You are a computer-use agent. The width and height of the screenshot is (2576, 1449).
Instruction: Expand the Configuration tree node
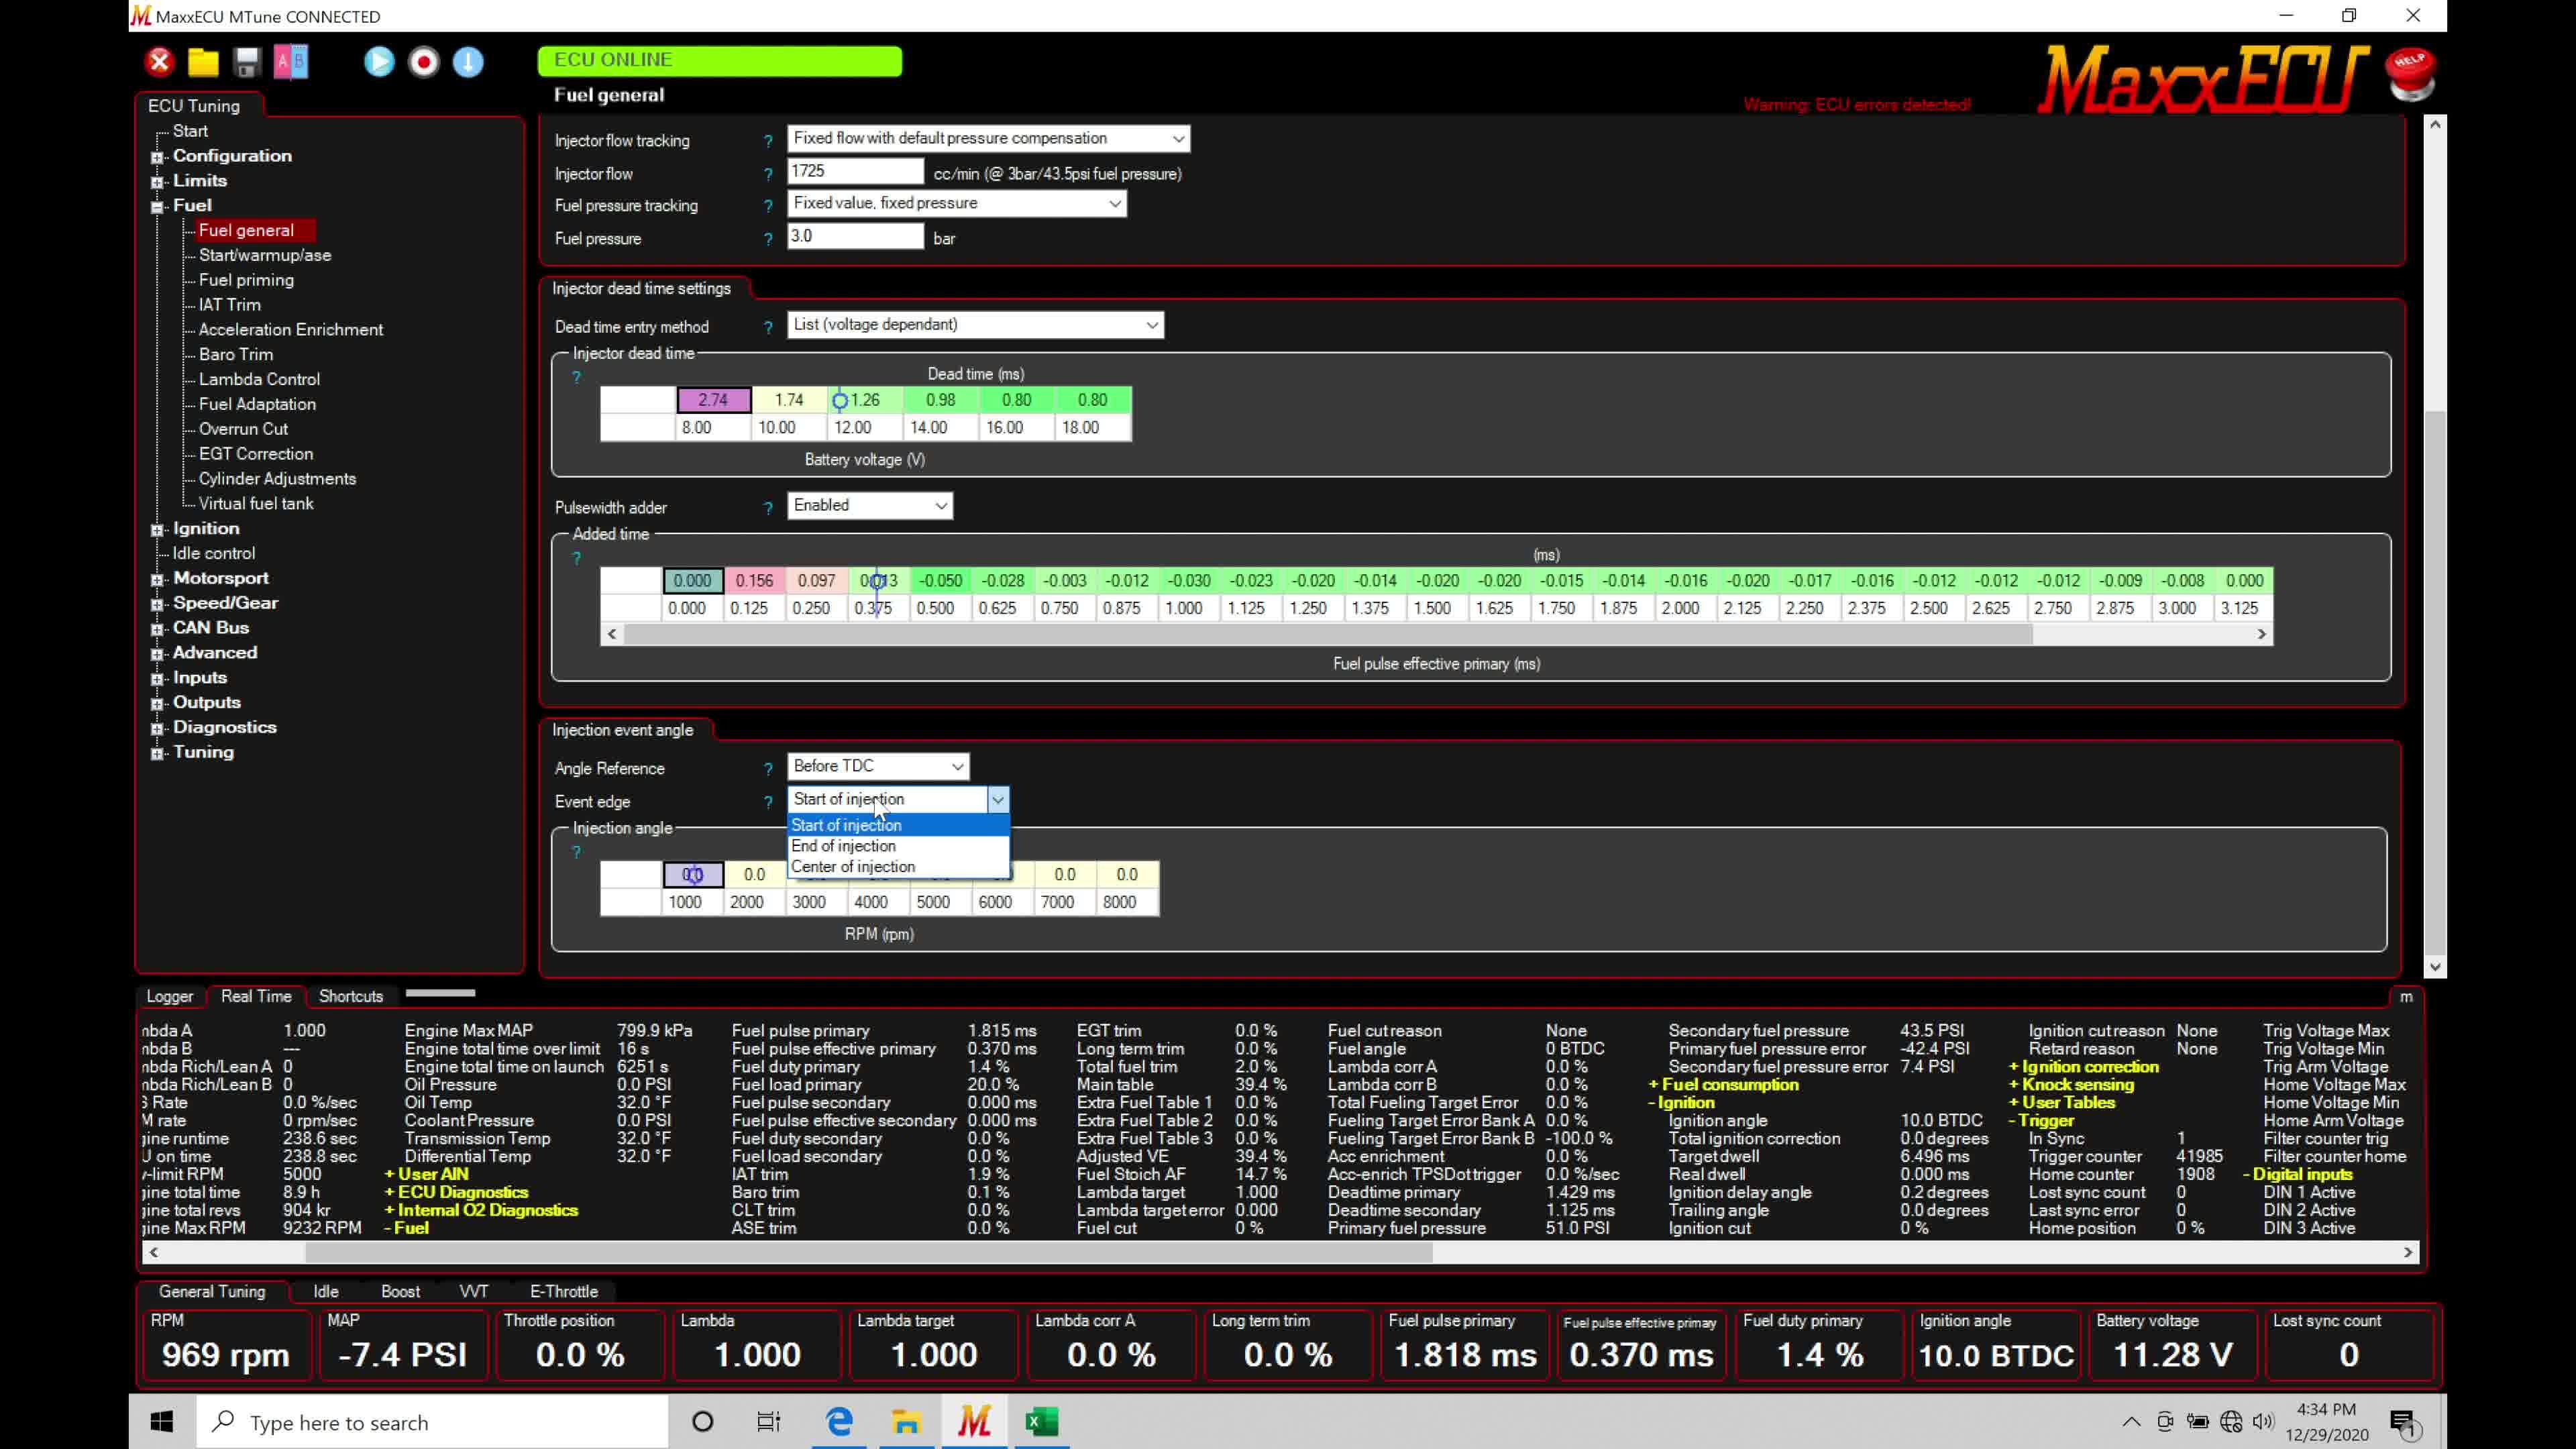point(157,157)
